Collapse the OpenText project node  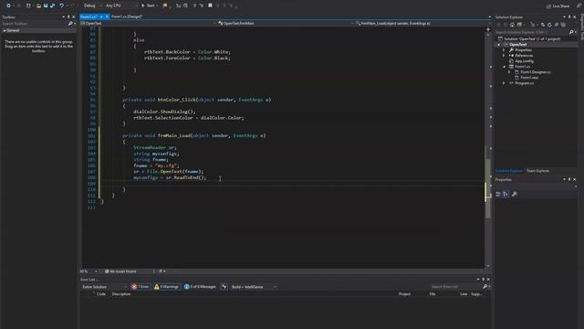point(499,45)
